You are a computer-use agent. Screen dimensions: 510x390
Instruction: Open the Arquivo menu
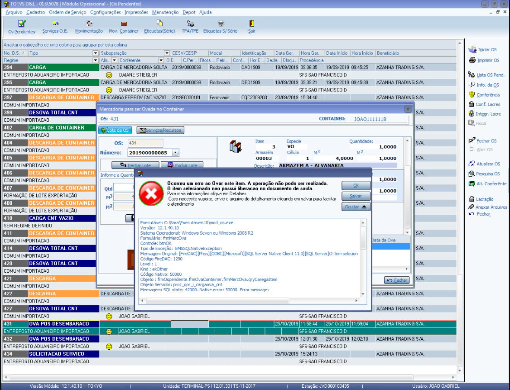point(14,12)
